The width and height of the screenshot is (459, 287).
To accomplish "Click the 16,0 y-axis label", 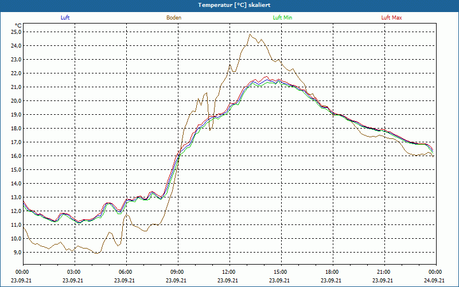I will tap(15, 156).
